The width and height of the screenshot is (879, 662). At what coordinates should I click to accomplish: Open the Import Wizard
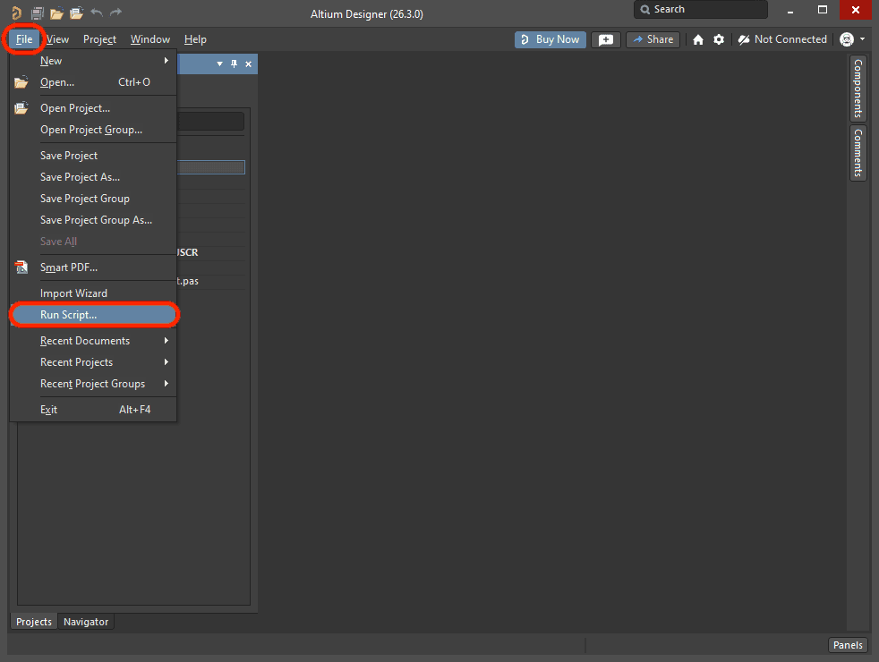pos(73,293)
